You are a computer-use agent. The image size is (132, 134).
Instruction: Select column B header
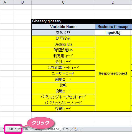click(22, 2)
